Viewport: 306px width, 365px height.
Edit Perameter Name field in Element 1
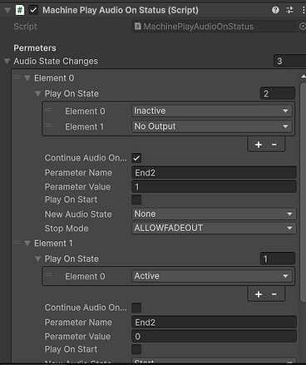coord(214,323)
